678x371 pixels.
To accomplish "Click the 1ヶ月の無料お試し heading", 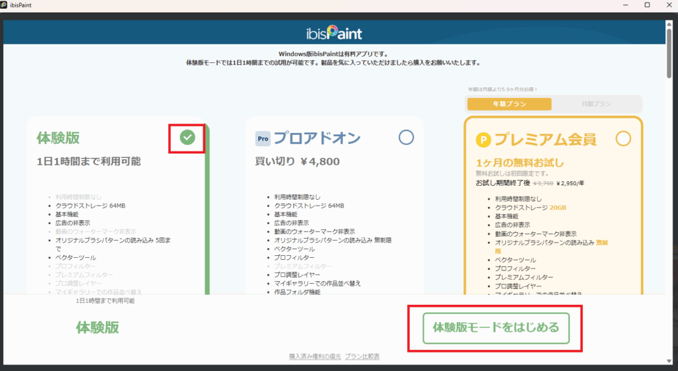I will click(x=520, y=163).
